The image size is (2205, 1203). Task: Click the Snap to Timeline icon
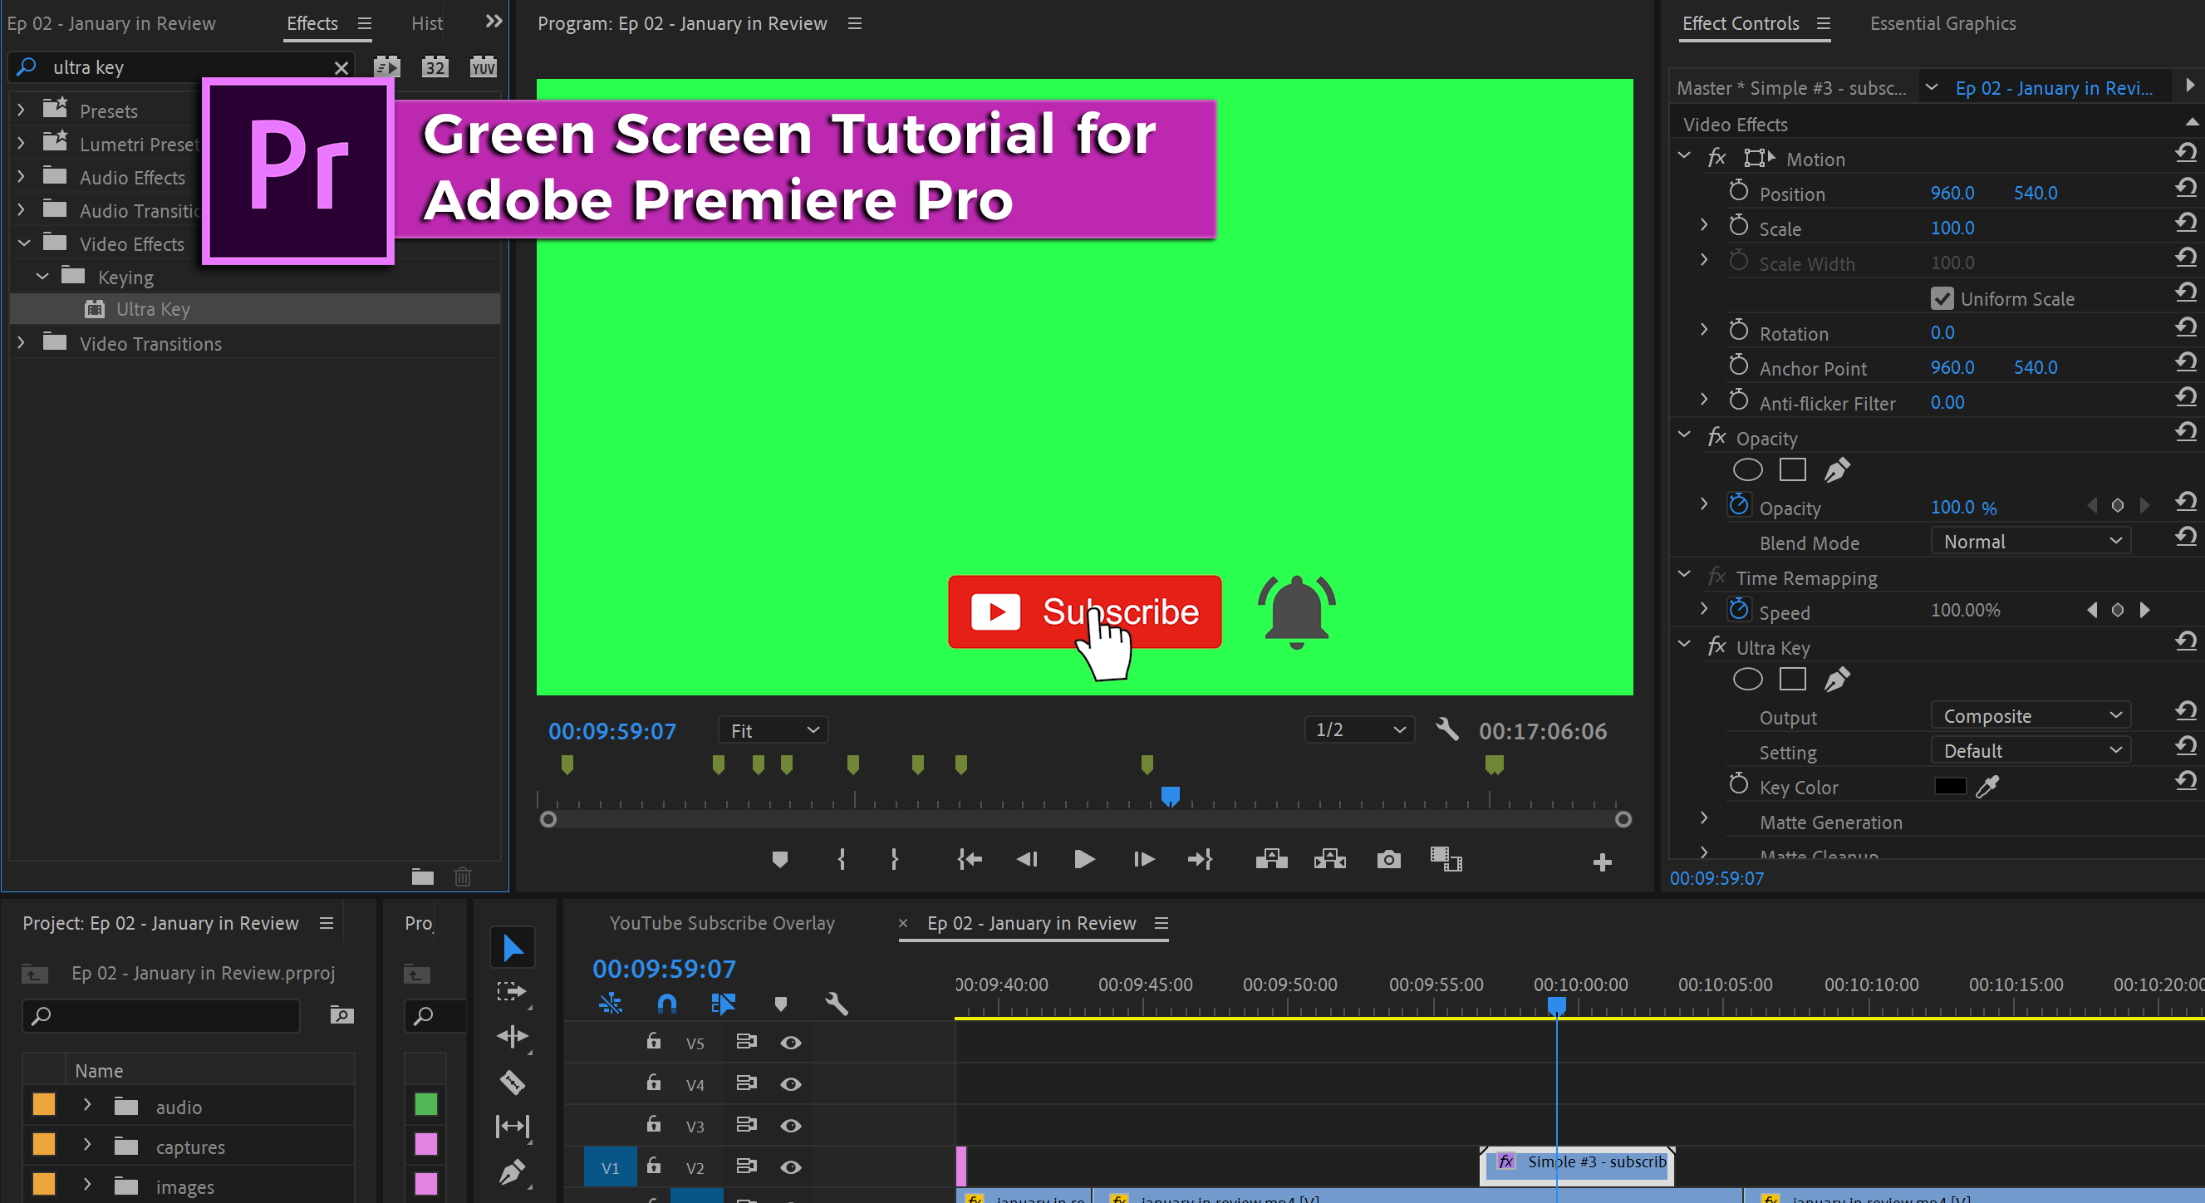(x=666, y=1004)
